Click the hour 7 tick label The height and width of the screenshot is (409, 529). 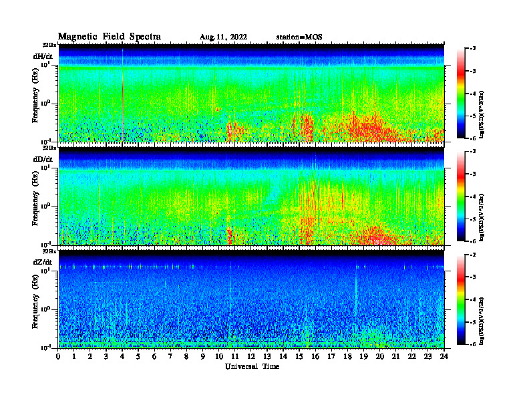(x=171, y=357)
